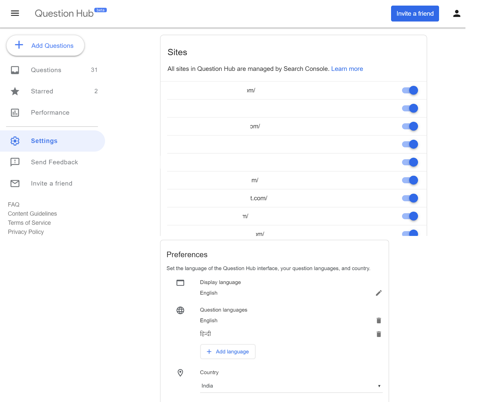Select the Starred star icon

click(x=15, y=91)
